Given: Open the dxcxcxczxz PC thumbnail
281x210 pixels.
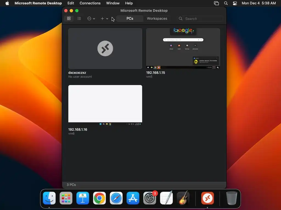Looking at the screenshot, I should pos(105,48).
